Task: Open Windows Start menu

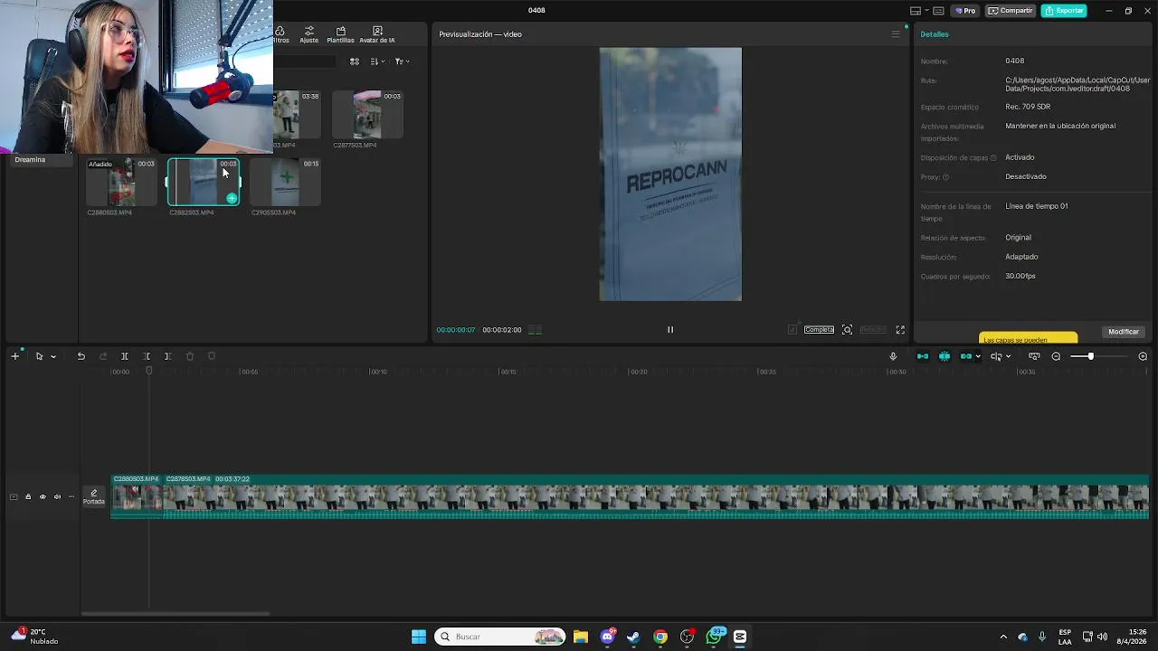Action: (x=419, y=637)
